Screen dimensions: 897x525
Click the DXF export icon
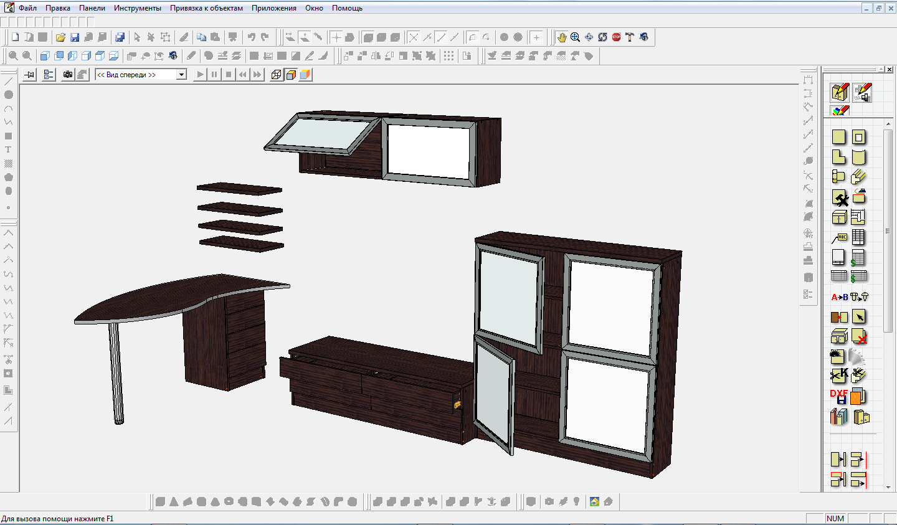point(839,396)
